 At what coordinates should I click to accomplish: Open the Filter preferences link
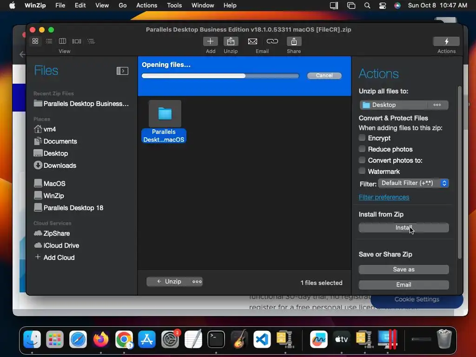(x=383, y=197)
